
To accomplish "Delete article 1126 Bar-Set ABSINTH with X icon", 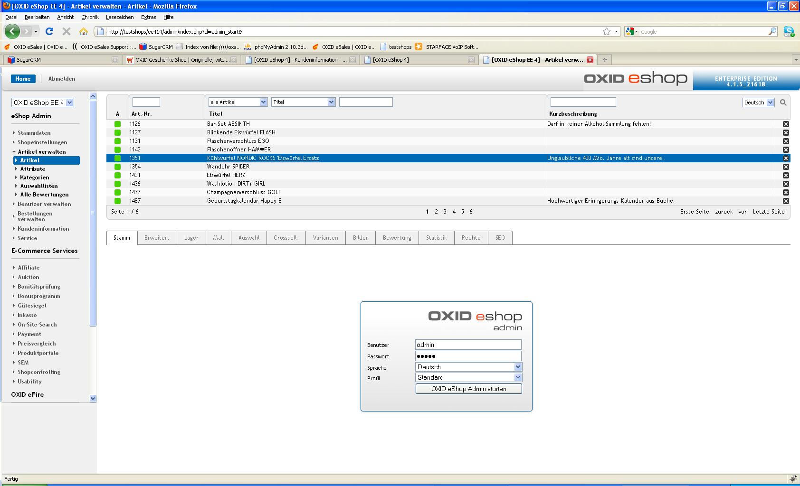I will point(786,124).
